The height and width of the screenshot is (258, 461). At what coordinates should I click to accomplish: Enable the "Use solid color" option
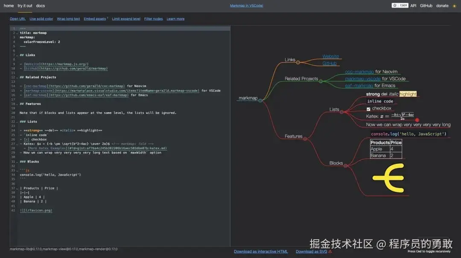coord(41,18)
